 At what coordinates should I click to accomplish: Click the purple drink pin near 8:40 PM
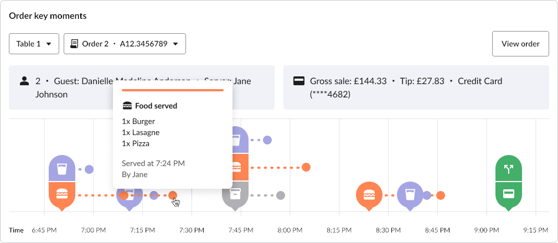pos(410,195)
